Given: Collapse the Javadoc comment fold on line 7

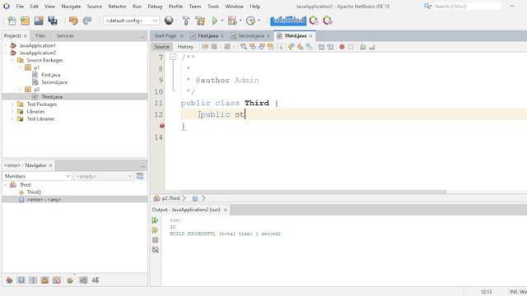Looking at the screenshot, I should (x=173, y=57).
